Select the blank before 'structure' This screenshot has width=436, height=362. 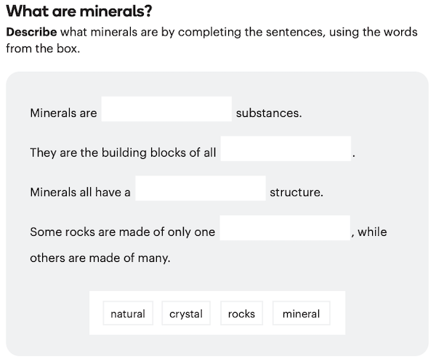201,189
